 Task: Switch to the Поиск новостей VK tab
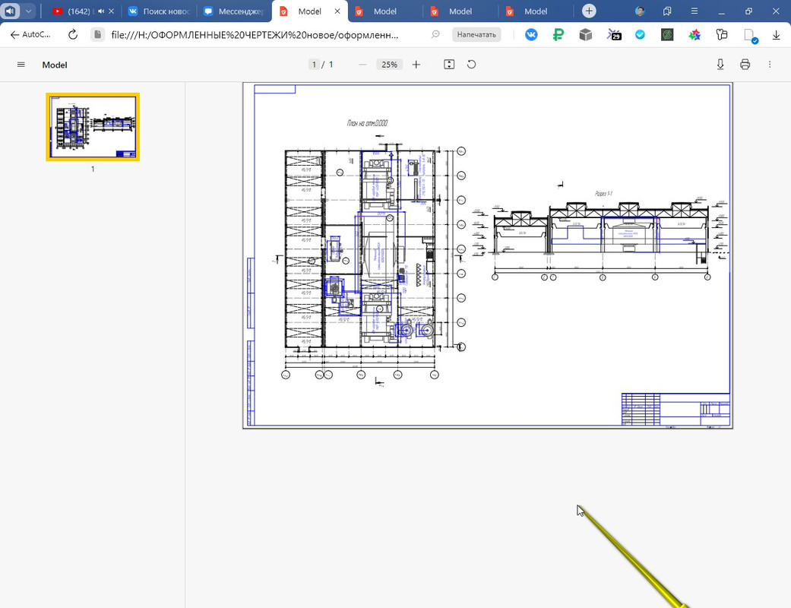pos(159,11)
